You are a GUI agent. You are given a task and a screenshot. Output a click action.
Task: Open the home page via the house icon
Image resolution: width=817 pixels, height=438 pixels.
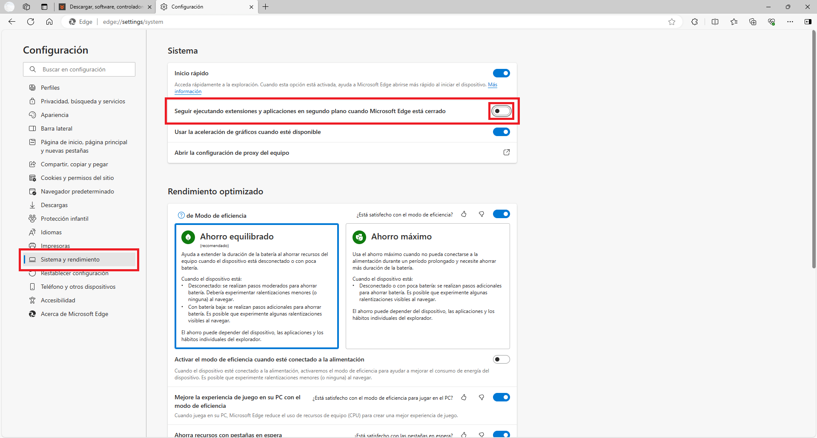[x=49, y=22]
